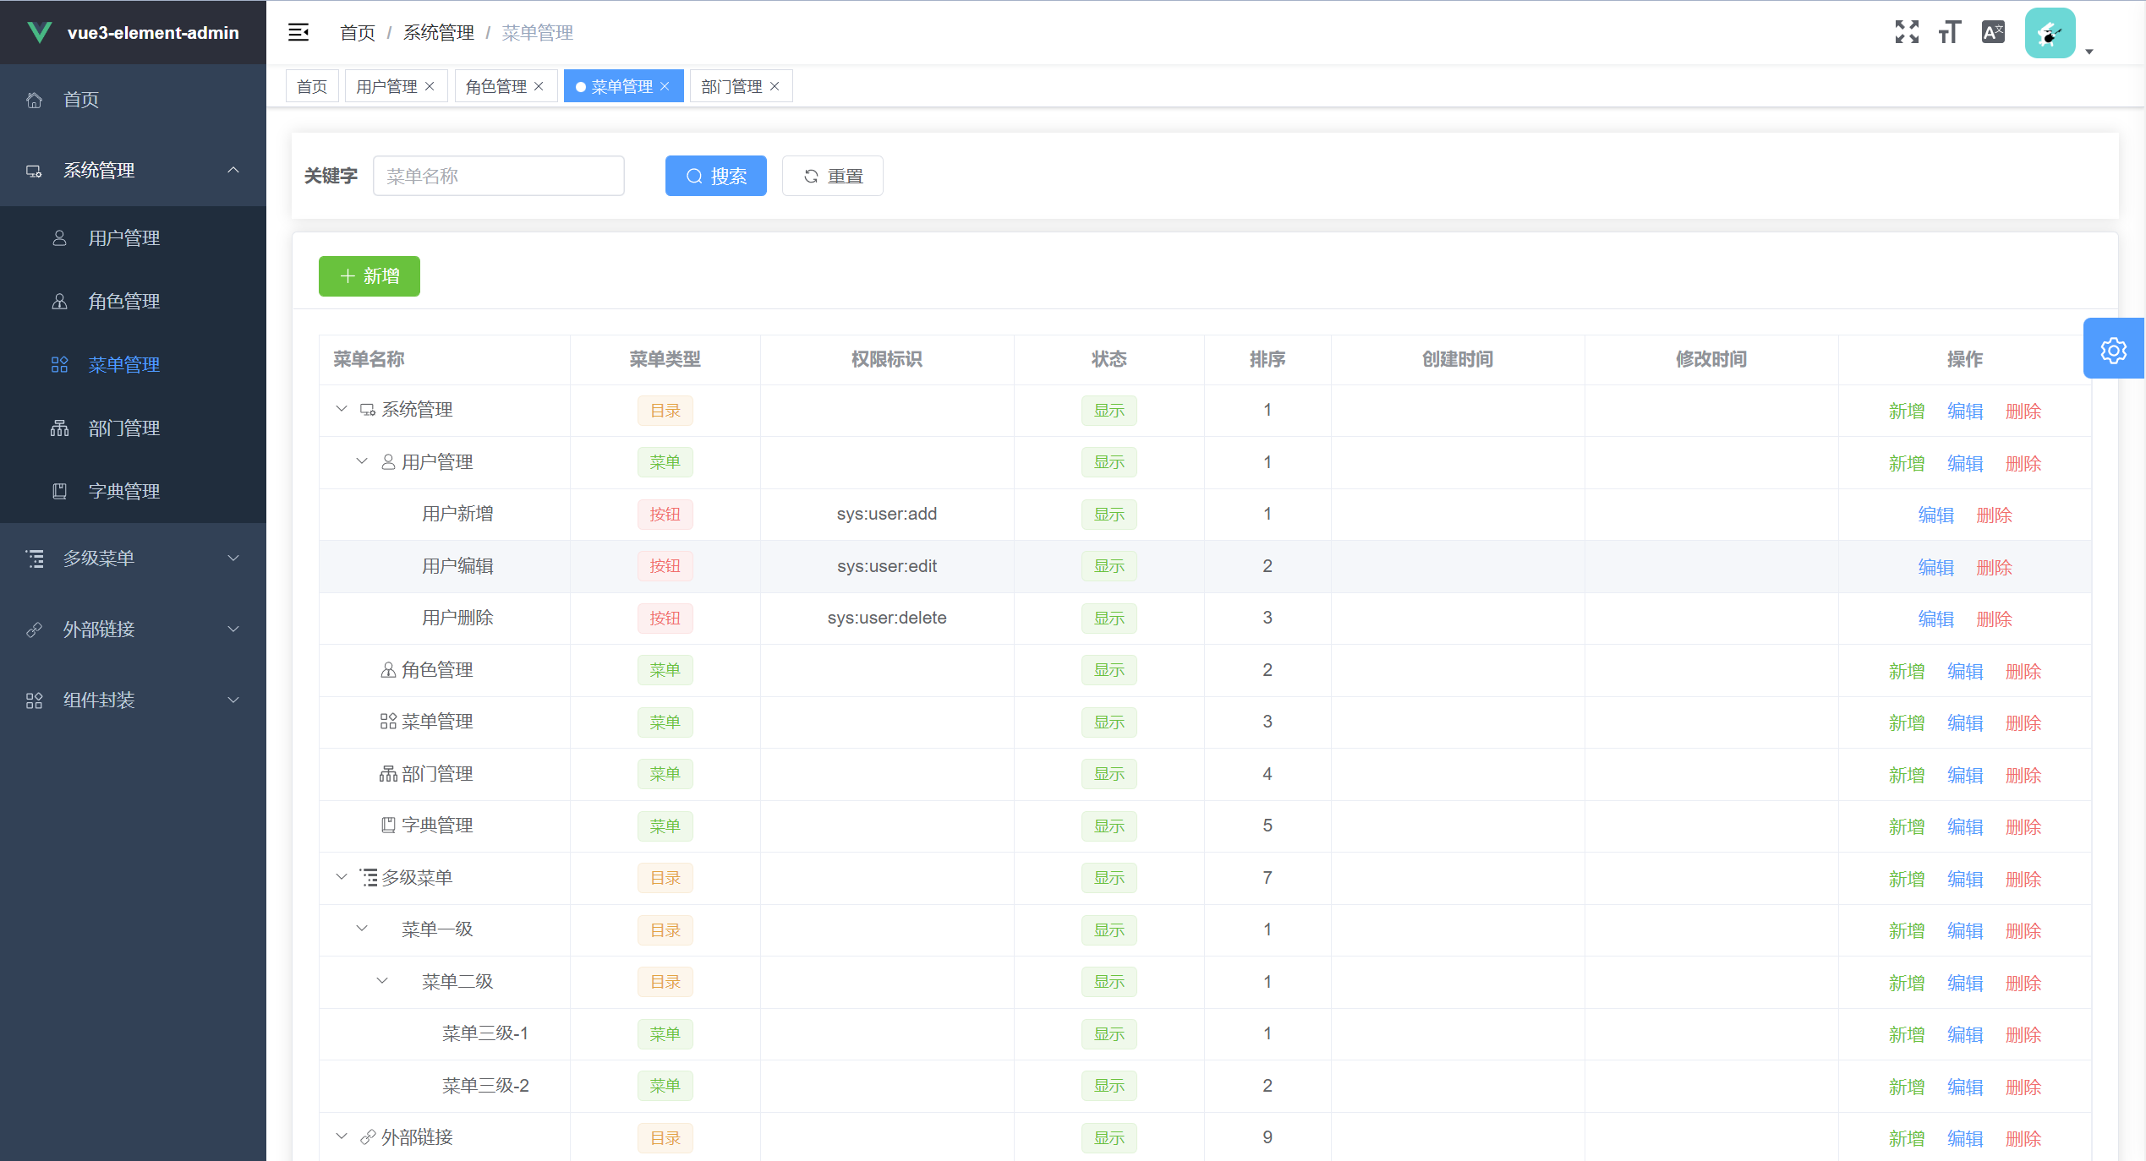Viewport: 2146px width, 1161px height.
Task: Close the 菜单管理 tag tab
Action: (x=665, y=86)
